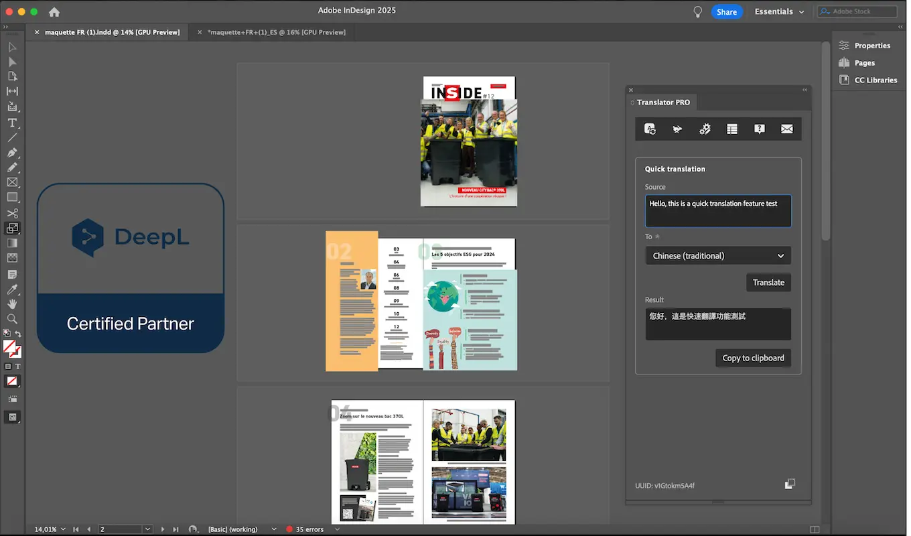This screenshot has height=536, width=911.
Task: Click the fill/stroke color swatch
Action: pos(11,348)
